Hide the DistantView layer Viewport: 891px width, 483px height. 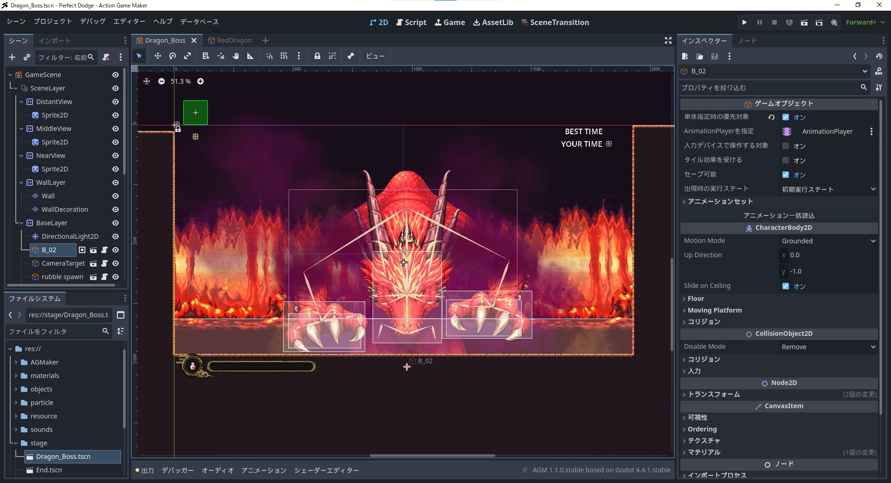pyautogui.click(x=116, y=102)
